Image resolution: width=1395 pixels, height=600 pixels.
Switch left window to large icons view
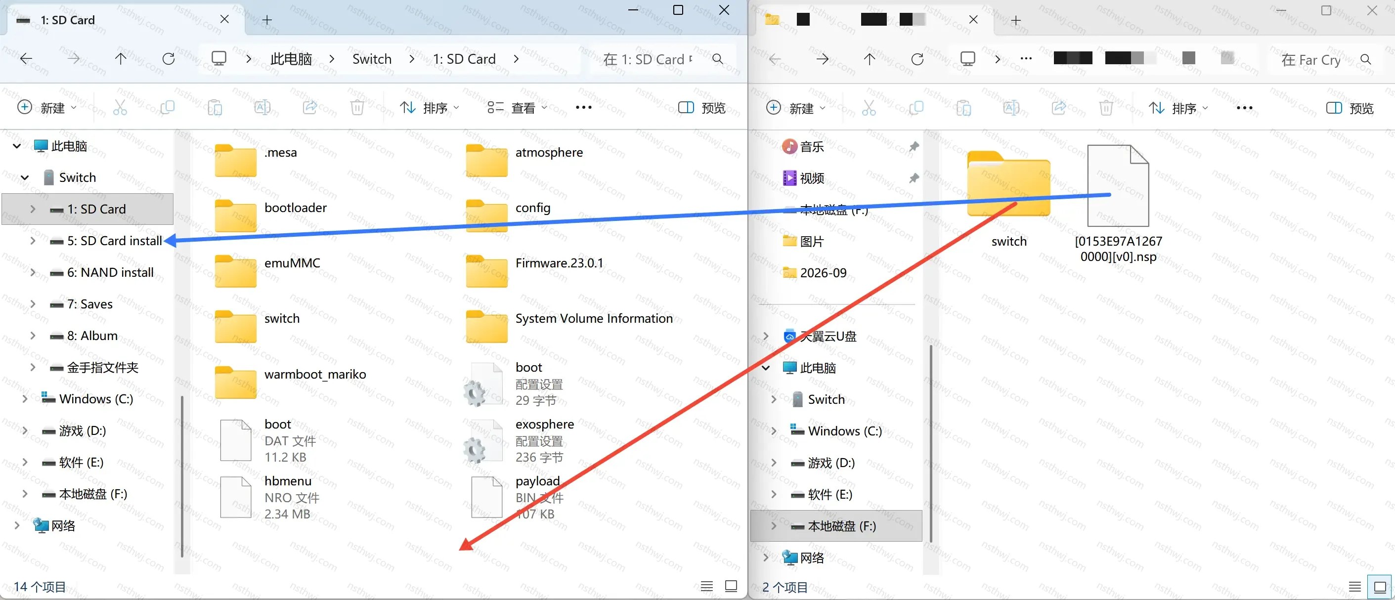pyautogui.click(x=731, y=586)
